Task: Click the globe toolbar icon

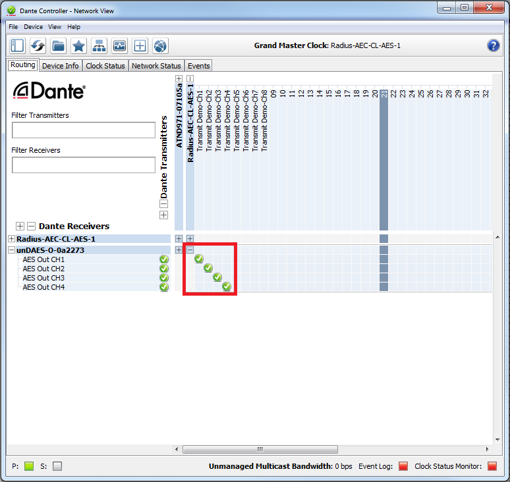Action: click(160, 45)
